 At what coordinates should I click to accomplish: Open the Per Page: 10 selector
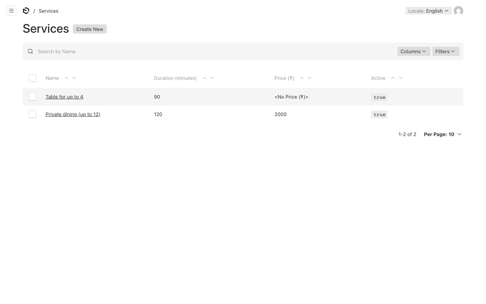coord(443,134)
